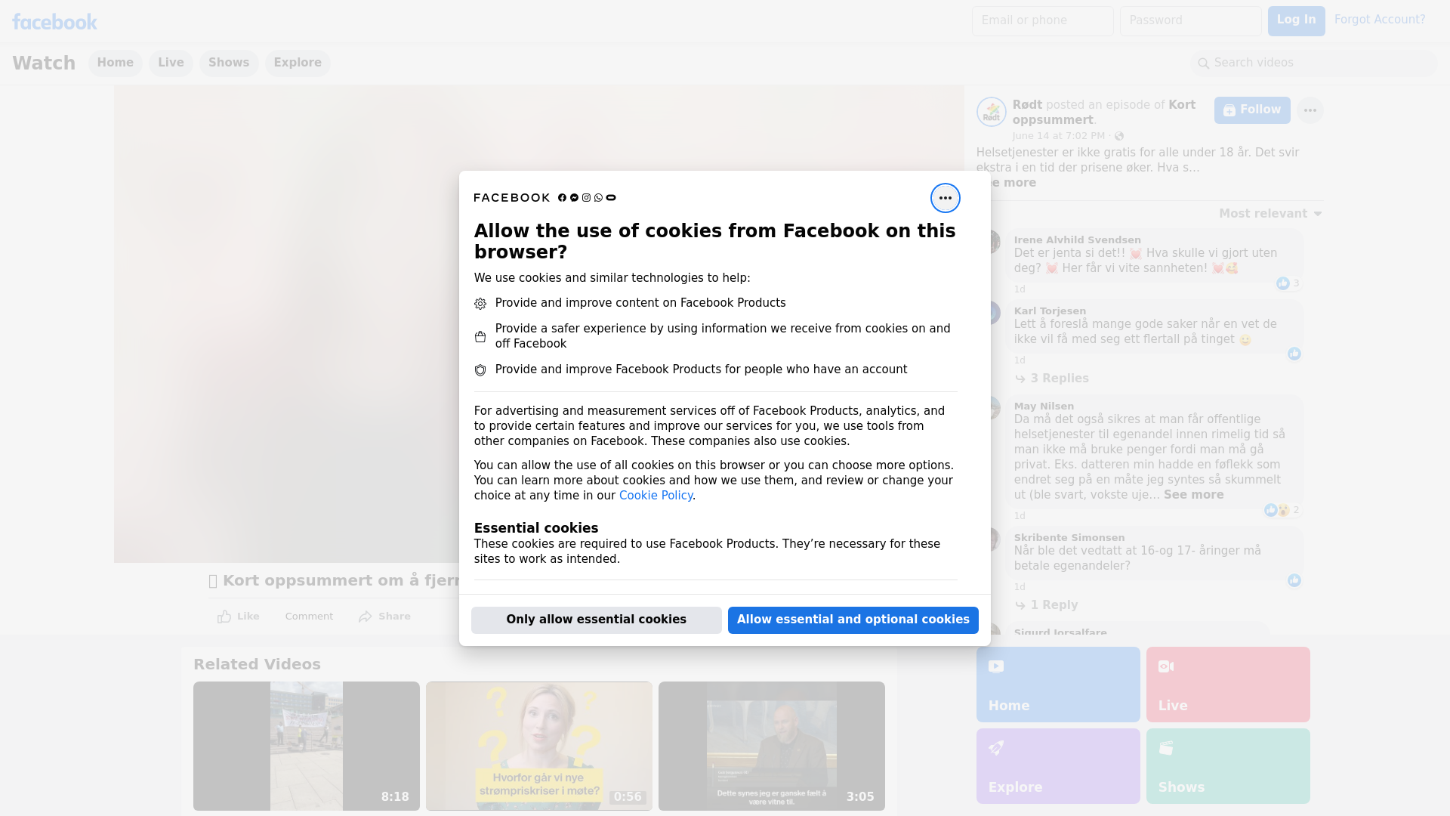This screenshot has height=816, width=1450.
Task: Click the Share arrow icon under the video
Action: pyautogui.click(x=366, y=617)
